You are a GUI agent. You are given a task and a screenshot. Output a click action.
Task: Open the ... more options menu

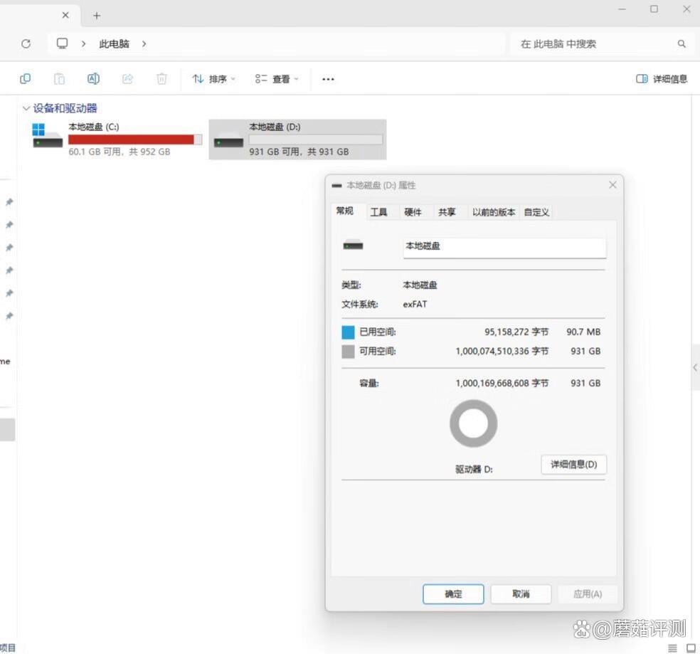[x=328, y=78]
